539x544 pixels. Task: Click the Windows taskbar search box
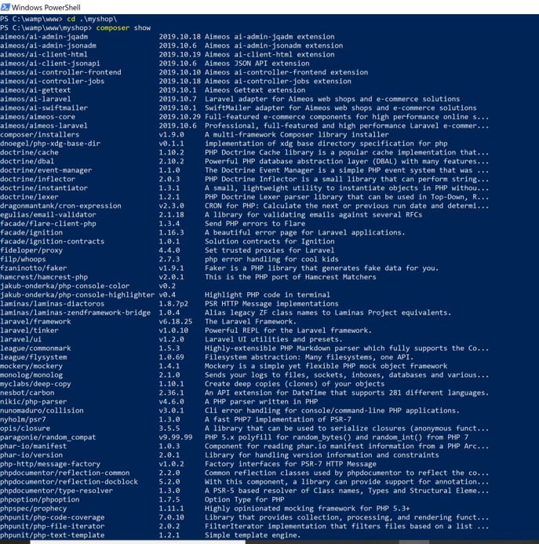click(x=138, y=542)
